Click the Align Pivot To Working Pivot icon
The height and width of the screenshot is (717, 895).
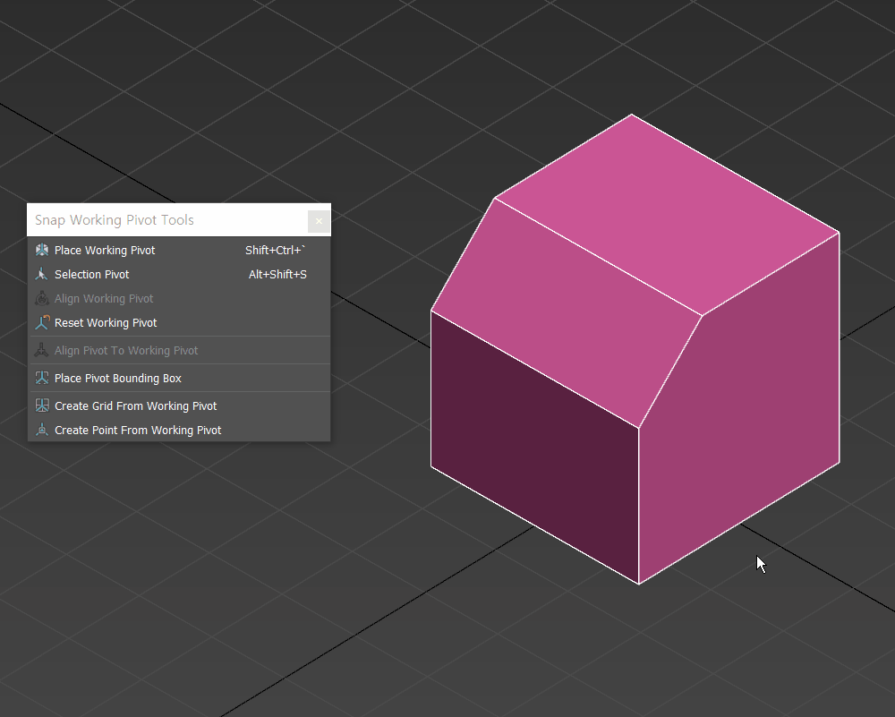[x=42, y=350]
